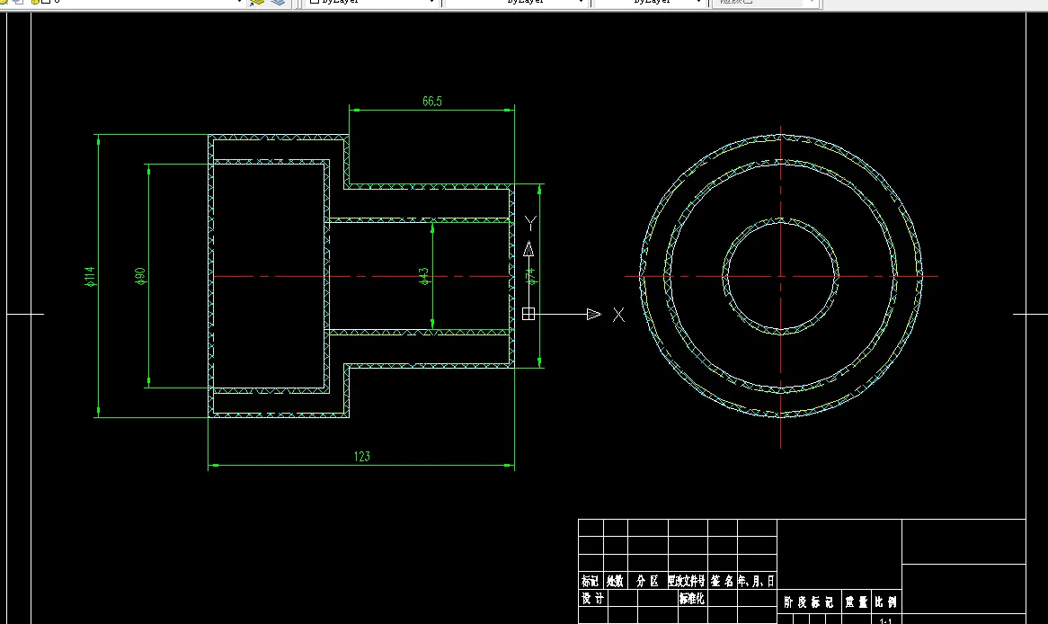Select the 签名 title block cell
Viewport: 1048px width, 624px height.
722,581
